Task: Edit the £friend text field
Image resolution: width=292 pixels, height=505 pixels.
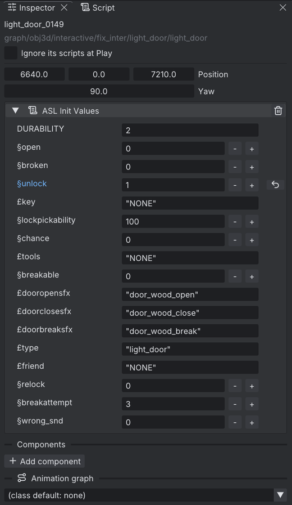Action: click(190, 368)
